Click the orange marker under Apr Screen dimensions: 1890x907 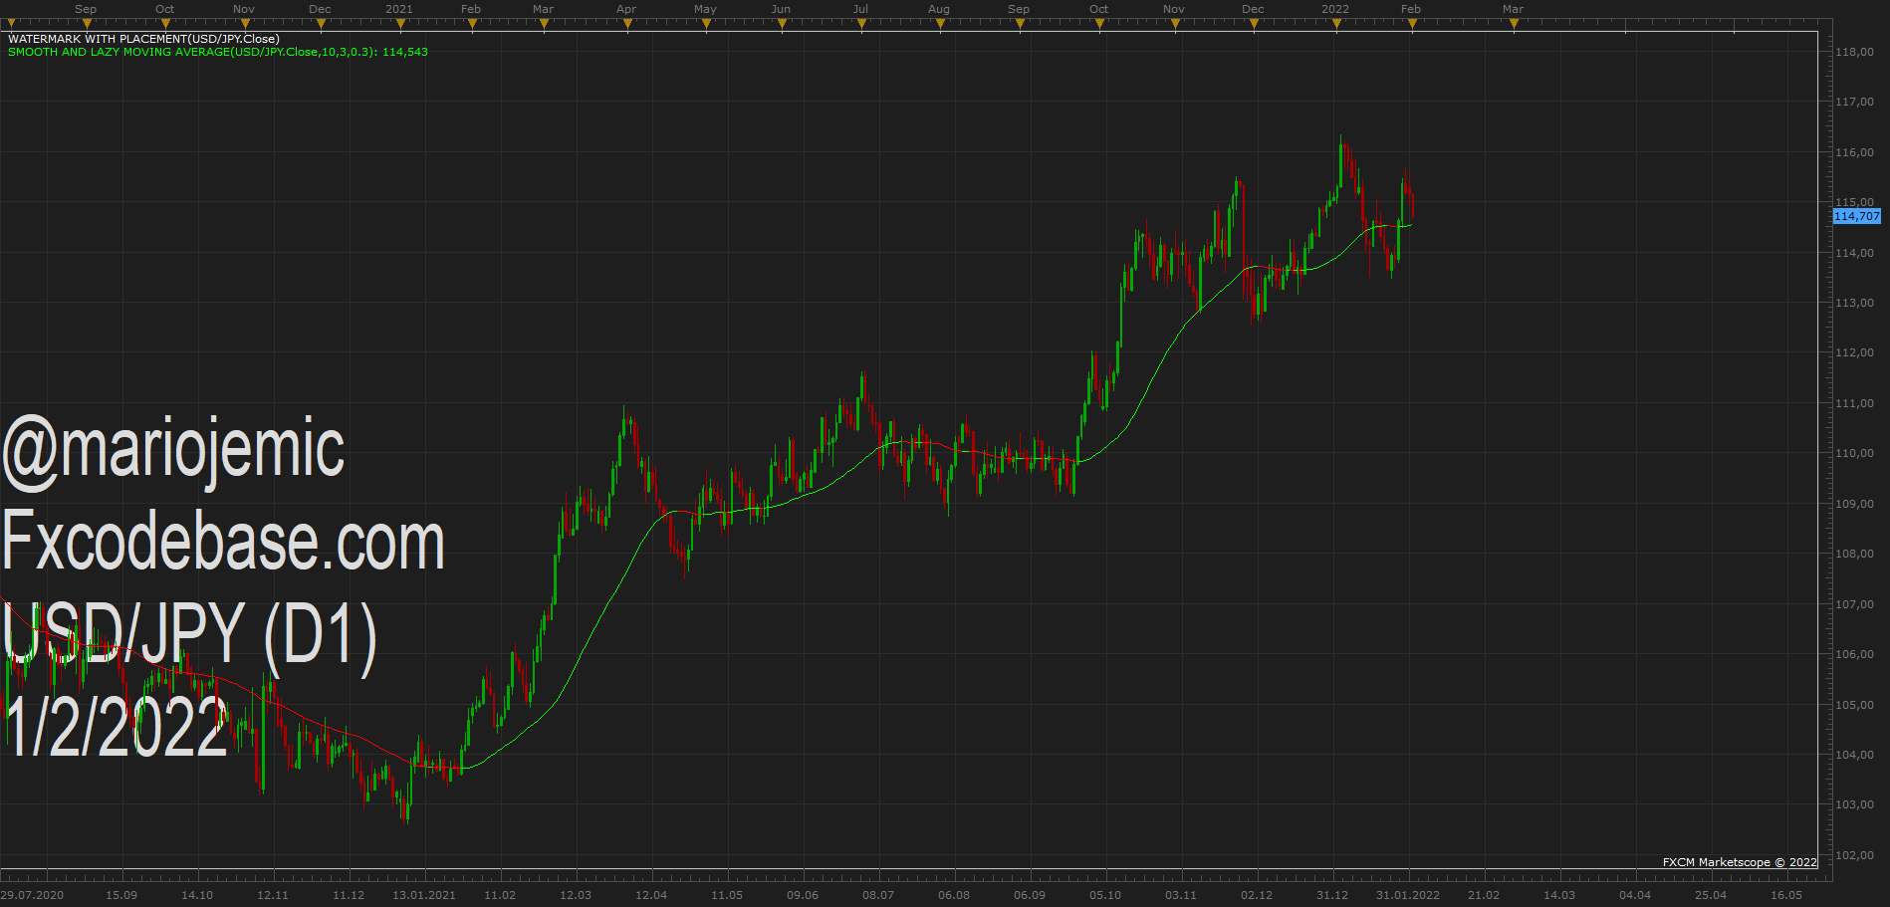click(627, 25)
